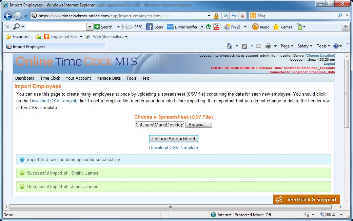Expand the toolbar search field dropdown

tap(90, 27)
